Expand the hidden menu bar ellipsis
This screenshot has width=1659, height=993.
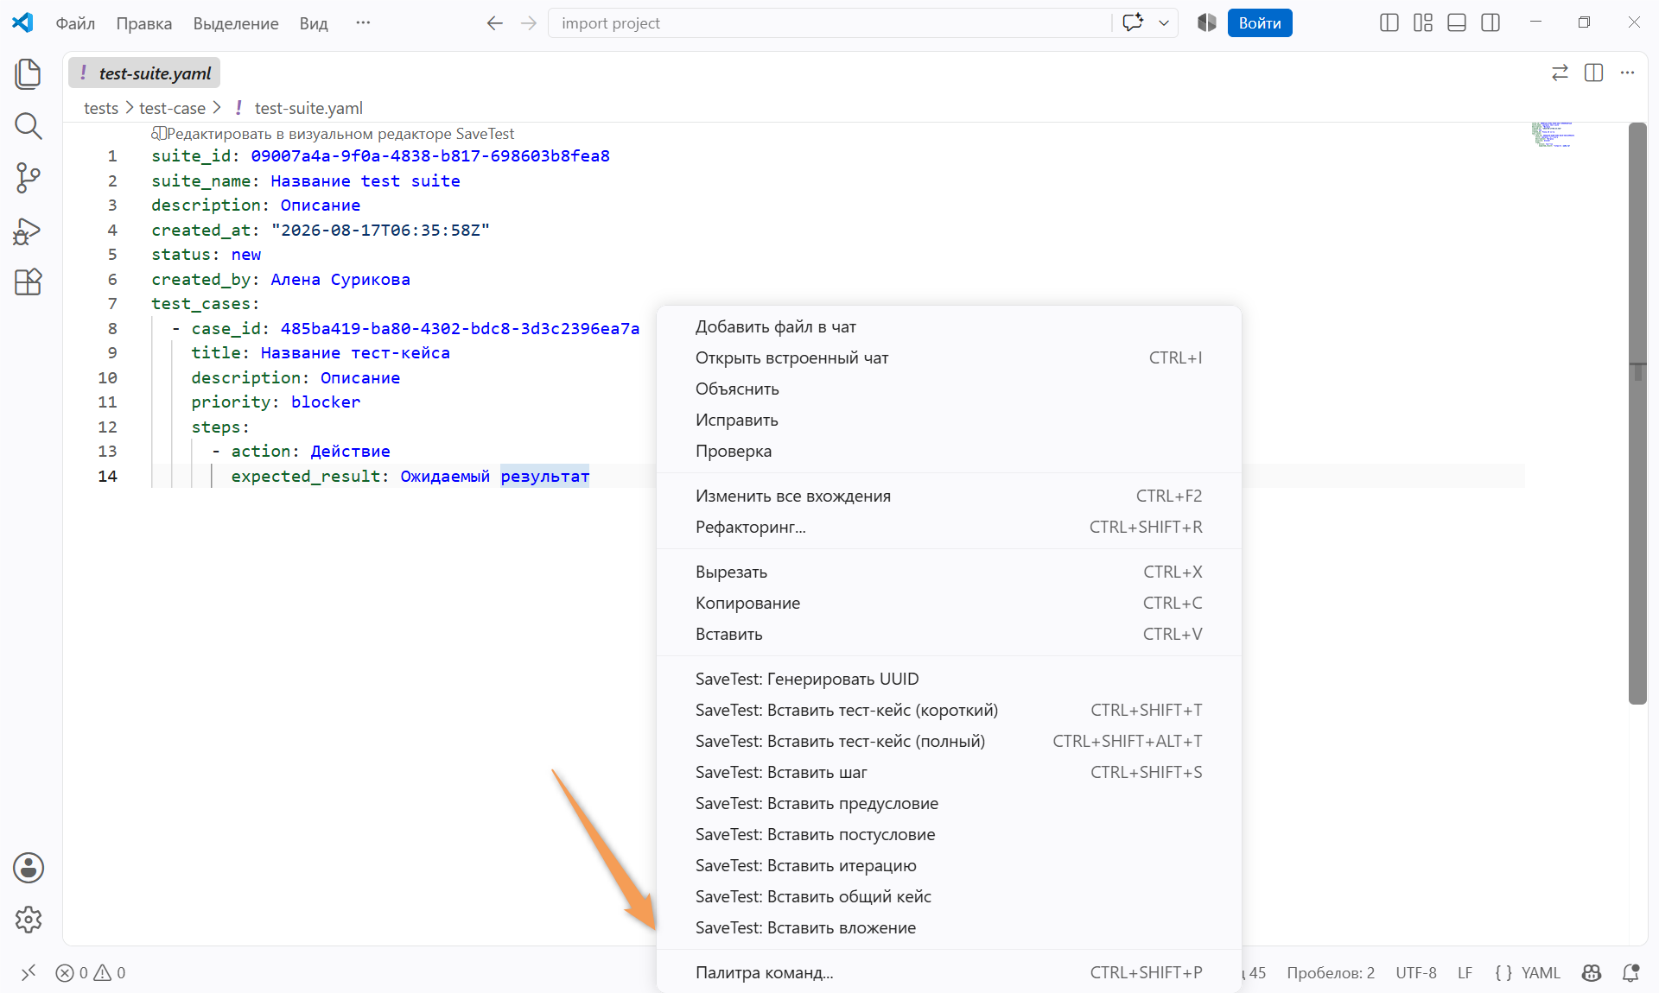coord(363,23)
